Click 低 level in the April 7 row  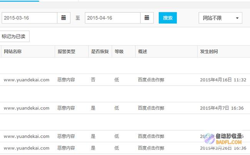117,108
